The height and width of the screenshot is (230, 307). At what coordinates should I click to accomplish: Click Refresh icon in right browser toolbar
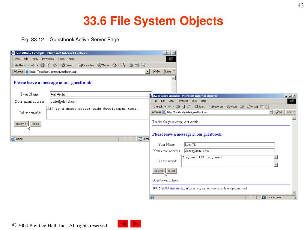(x=183, y=107)
